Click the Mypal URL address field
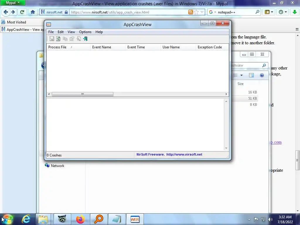Screen dimensions: 300x225 [129, 12]
